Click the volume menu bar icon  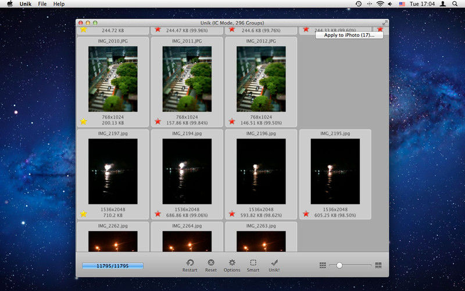pos(390,4)
